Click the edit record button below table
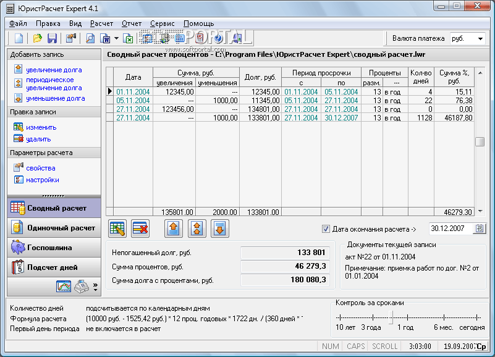Screen dimensions: 495x357 tap(117, 229)
